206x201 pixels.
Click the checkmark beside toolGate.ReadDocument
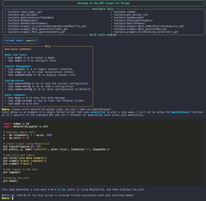[5, 21]
